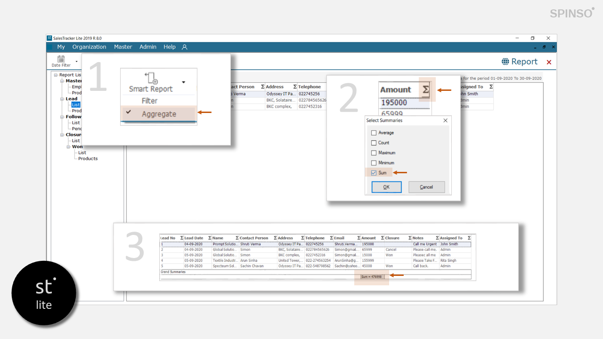Enable the Average summary checkbox
603x339 pixels.
click(x=374, y=133)
